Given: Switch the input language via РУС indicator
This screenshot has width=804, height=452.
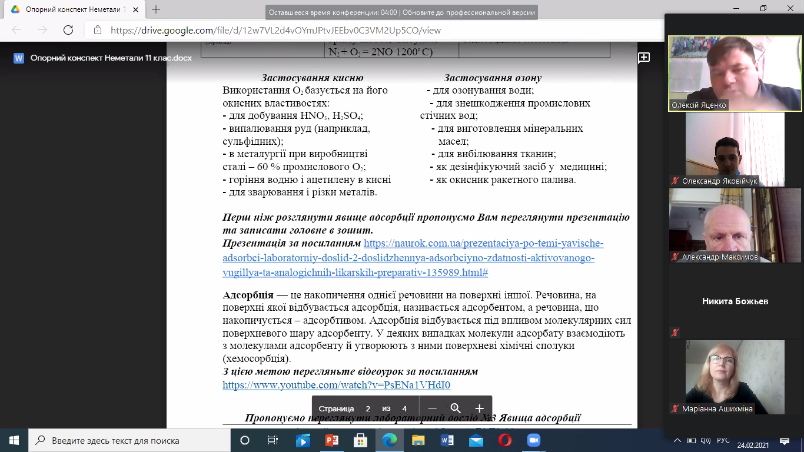Looking at the screenshot, I should (726, 440).
